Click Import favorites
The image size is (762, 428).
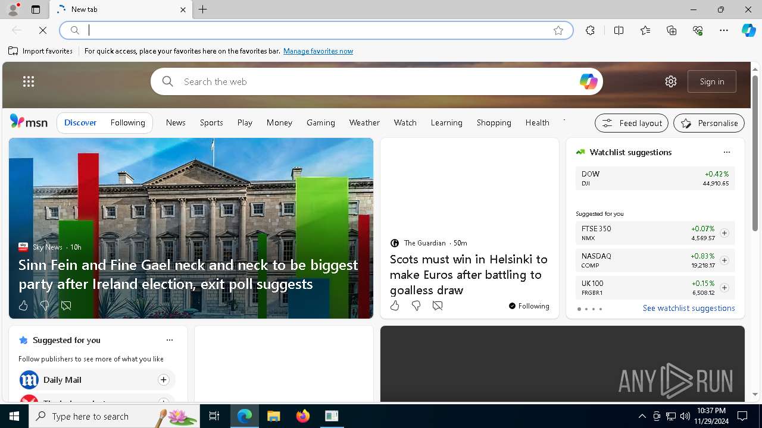coord(40,51)
